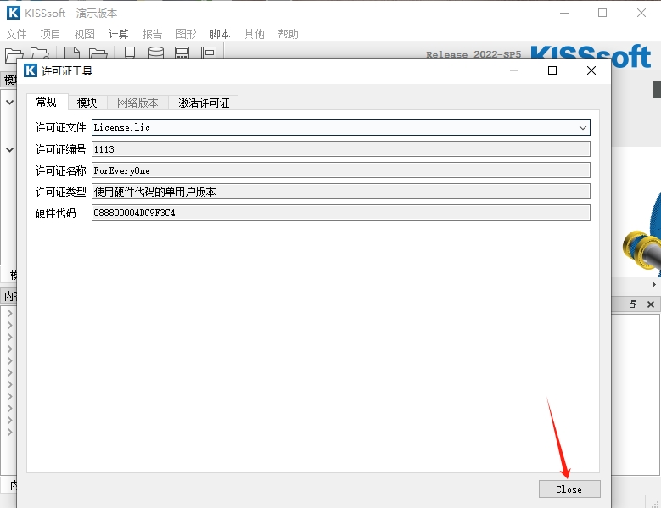The height and width of the screenshot is (508, 661).
Task: Minimize the KISSsoft main window
Action: pos(564,13)
